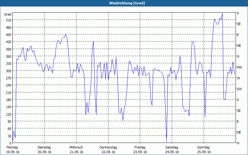Click the 450 left axis value

click(x=9, y=35)
